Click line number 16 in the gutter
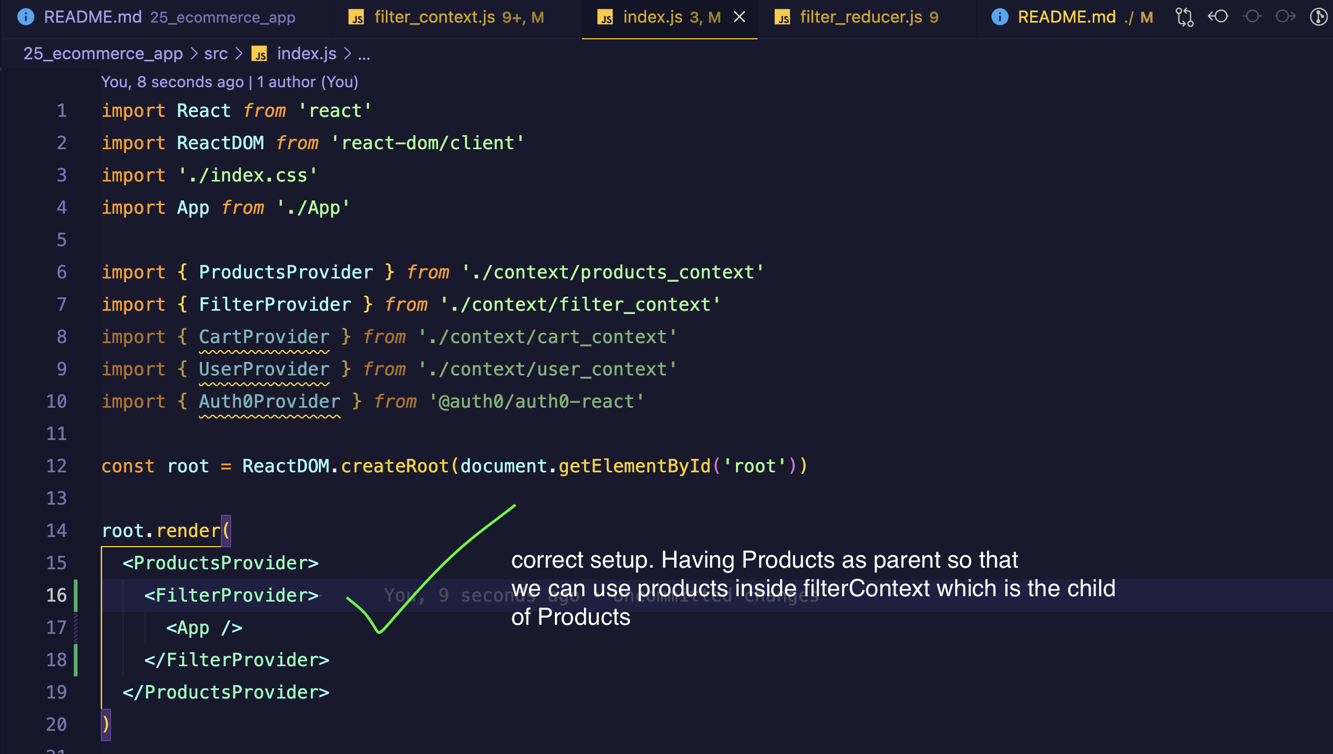1333x754 pixels. [x=56, y=596]
